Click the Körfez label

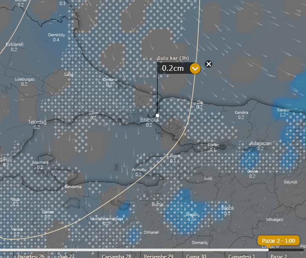pyautogui.click(x=213, y=145)
